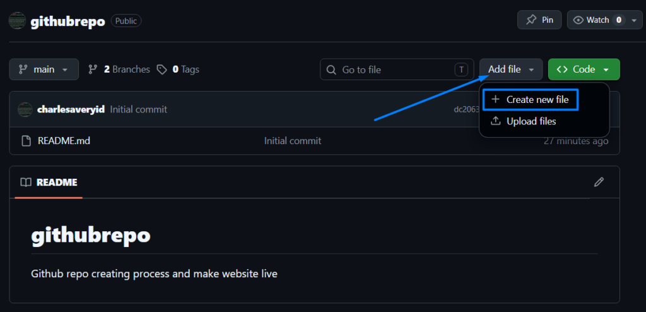This screenshot has width=646, height=312.
Task: Open the charlesaveryid author profile link
Action: tap(71, 109)
